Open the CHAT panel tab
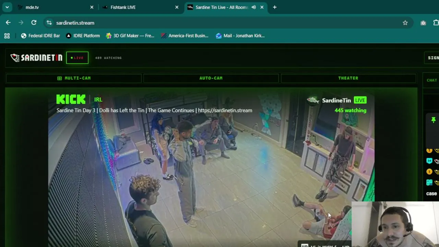The width and height of the screenshot is (439, 247). pos(431,80)
